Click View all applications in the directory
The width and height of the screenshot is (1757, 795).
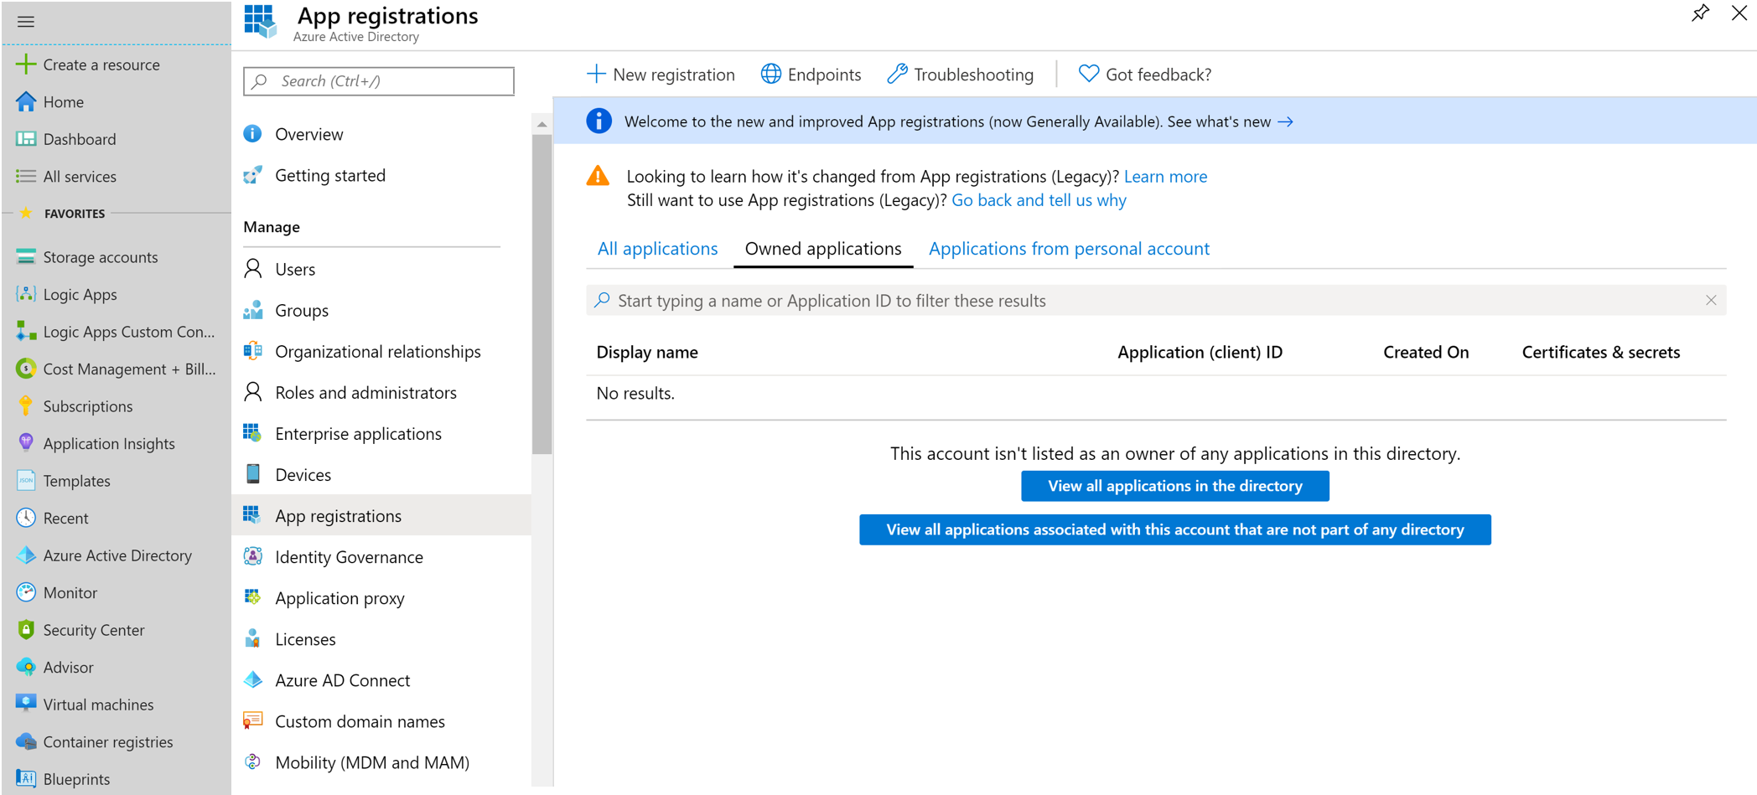click(x=1175, y=486)
